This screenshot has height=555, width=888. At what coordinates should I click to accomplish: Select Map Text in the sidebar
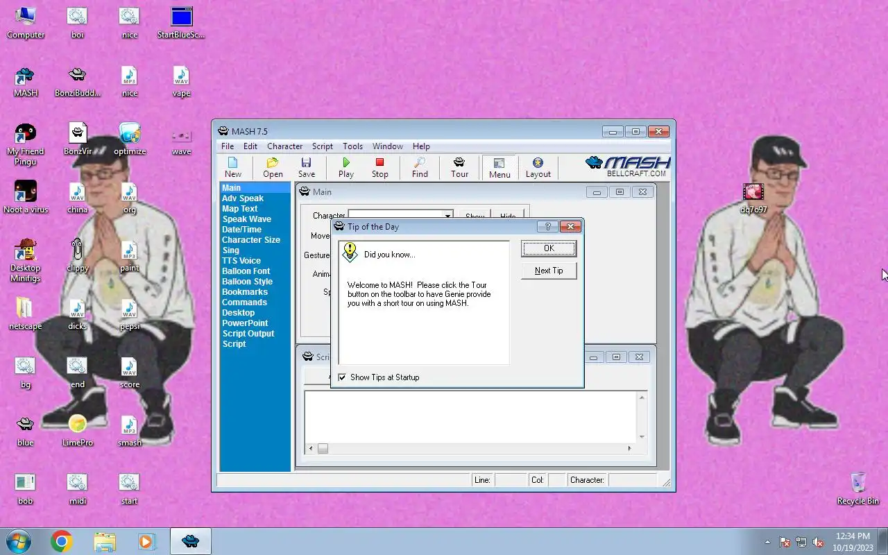pos(240,209)
